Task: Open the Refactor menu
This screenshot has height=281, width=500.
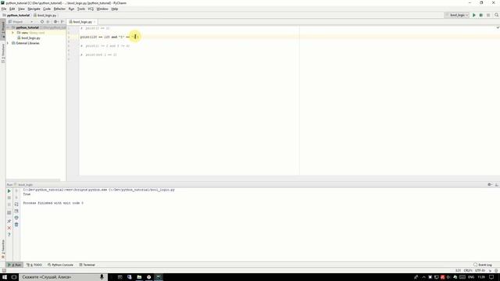Action: pyautogui.click(x=59, y=9)
